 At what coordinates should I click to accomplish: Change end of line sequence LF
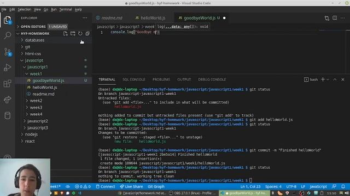click(x=303, y=187)
